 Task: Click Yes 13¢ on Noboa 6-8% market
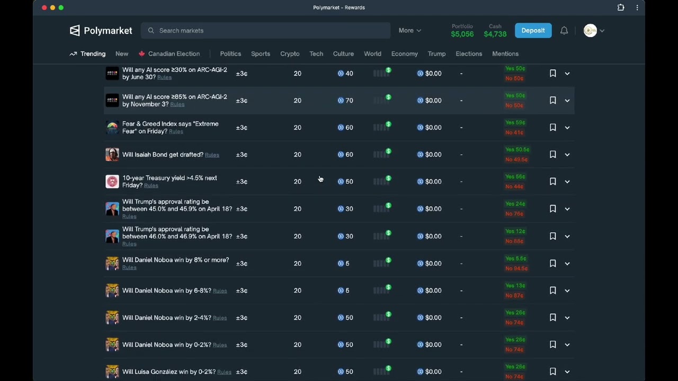click(x=515, y=285)
